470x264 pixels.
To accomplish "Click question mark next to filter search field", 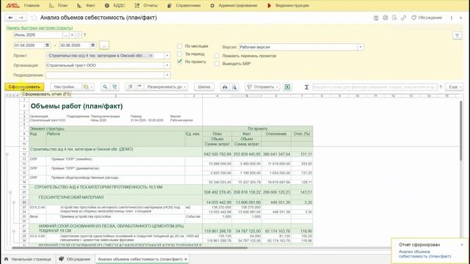I will [441, 87].
